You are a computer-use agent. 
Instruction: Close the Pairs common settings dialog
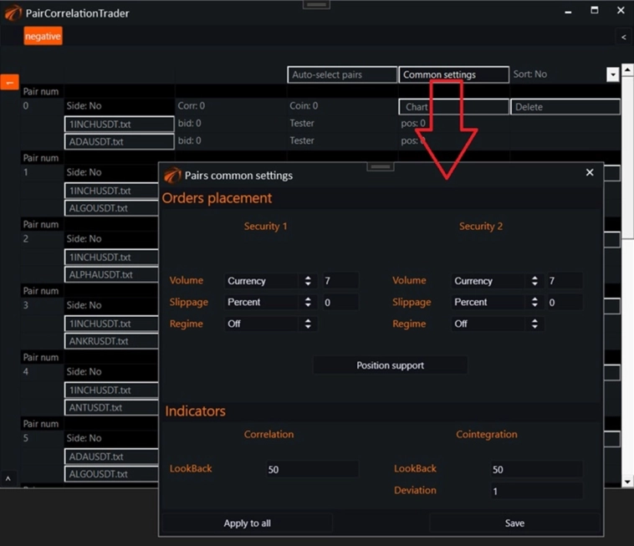[x=590, y=172]
